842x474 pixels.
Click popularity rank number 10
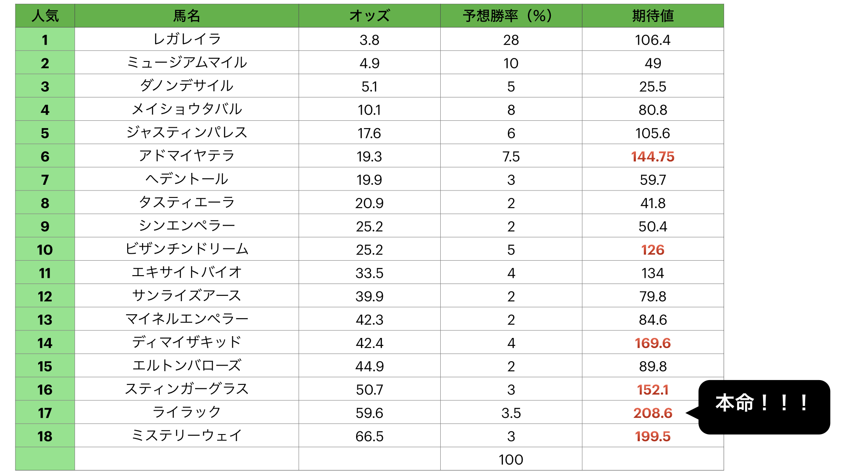[x=45, y=250]
